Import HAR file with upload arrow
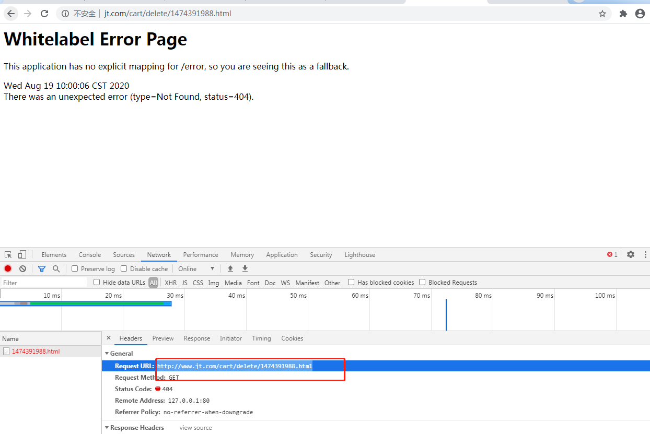The image size is (650, 434). (x=230, y=268)
